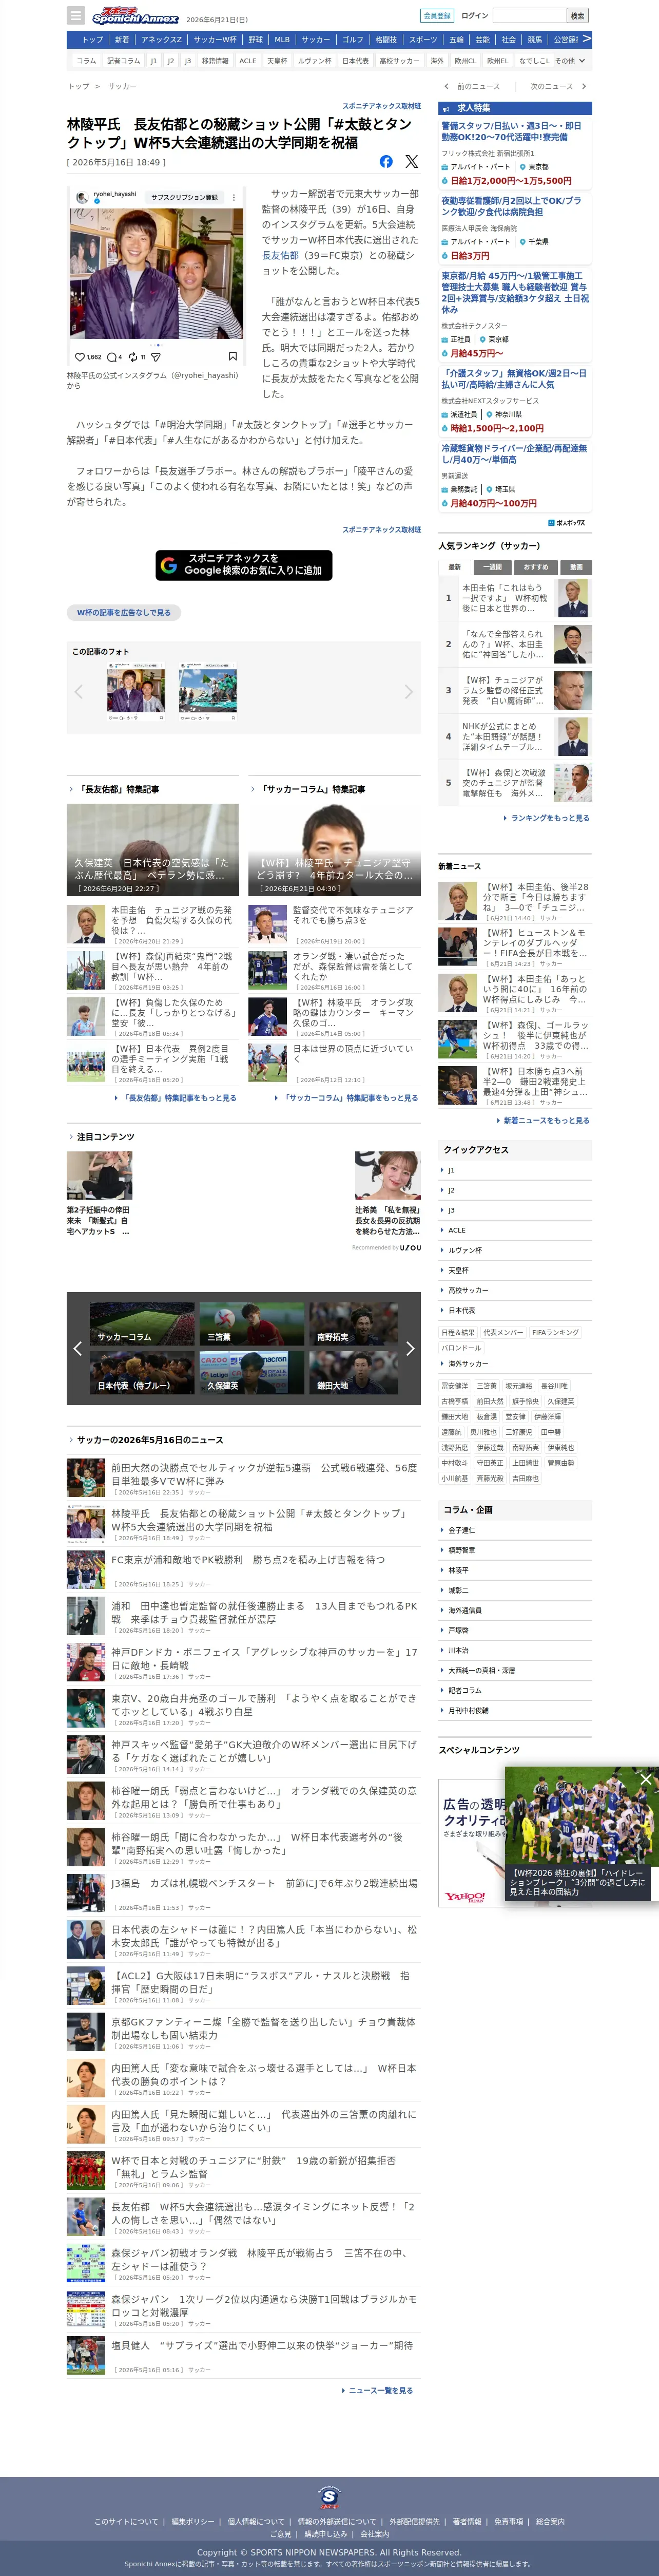Expand the その他 sub-navigation dropdown
This screenshot has height=2576, width=659.
point(570,61)
